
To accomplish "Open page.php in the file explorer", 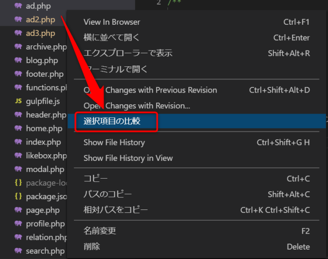I will tap(43, 210).
